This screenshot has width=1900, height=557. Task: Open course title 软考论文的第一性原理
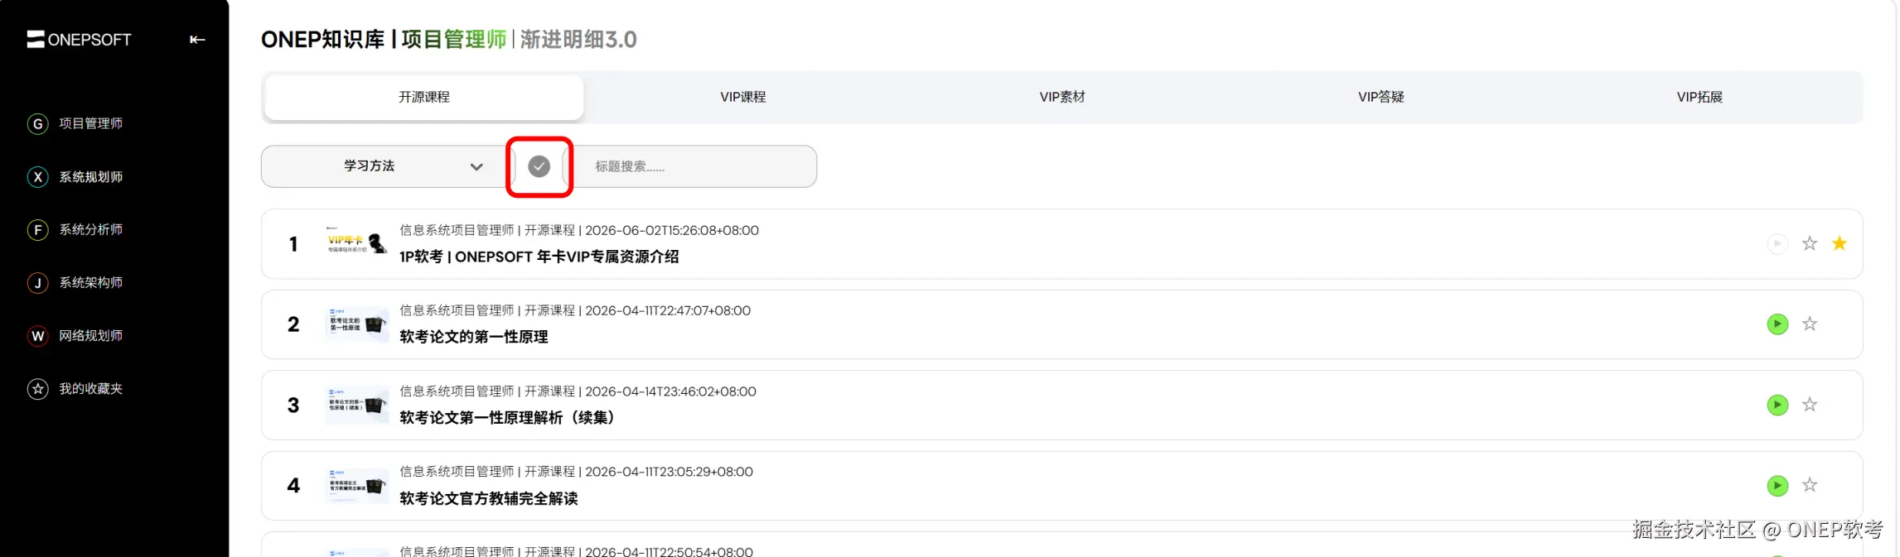tap(473, 337)
